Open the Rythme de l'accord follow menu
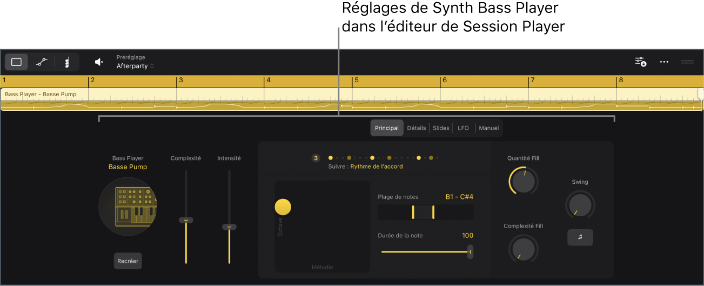 pyautogui.click(x=377, y=167)
